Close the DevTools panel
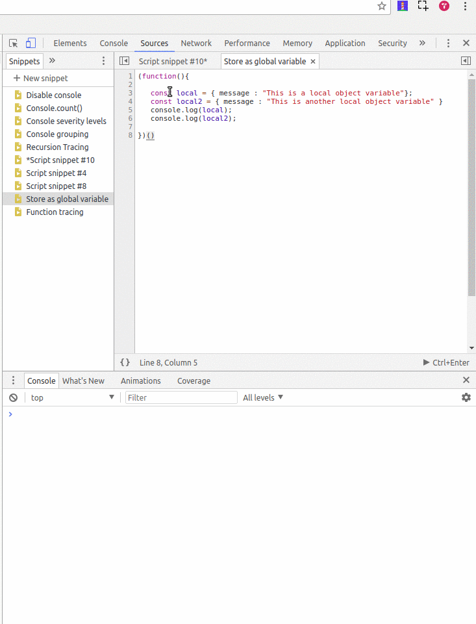Image resolution: width=476 pixels, height=624 pixels. tap(466, 43)
